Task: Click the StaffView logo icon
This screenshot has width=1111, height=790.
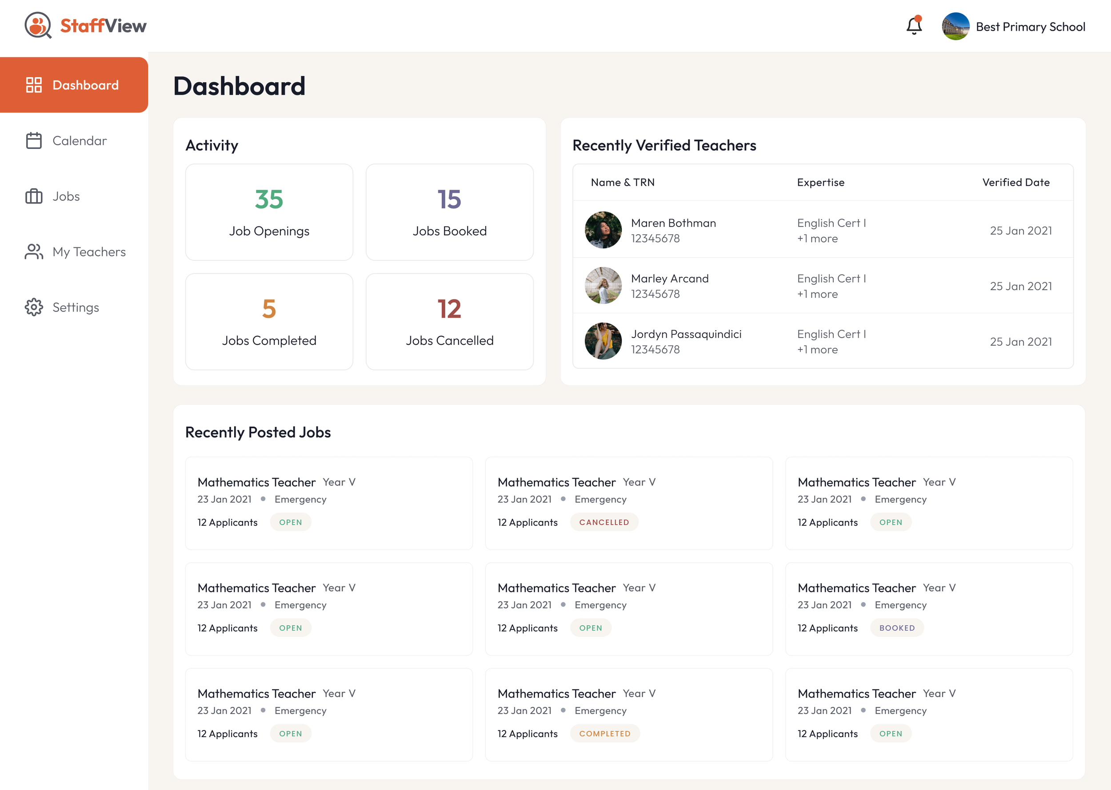Action: coord(38,25)
